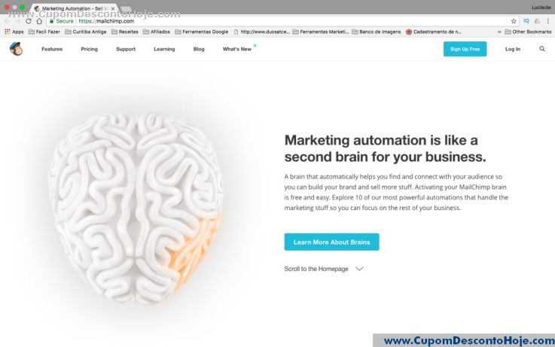Reload the page using the refresh icon

[x=29, y=21]
